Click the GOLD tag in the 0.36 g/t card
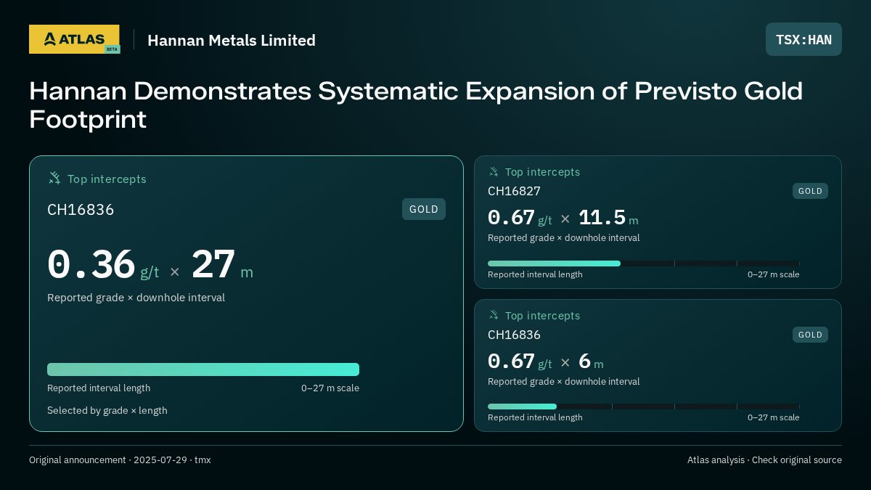 click(424, 209)
